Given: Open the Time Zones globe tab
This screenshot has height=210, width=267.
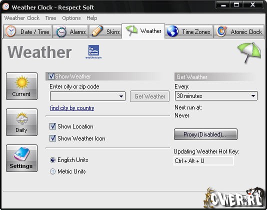Looking at the screenshot, I should point(189,31).
